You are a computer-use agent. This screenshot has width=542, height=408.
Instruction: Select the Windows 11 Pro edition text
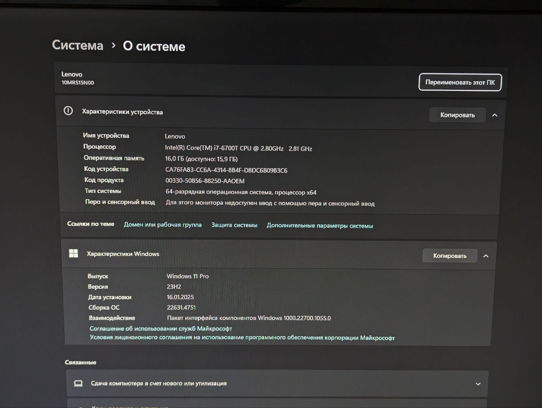[187, 276]
